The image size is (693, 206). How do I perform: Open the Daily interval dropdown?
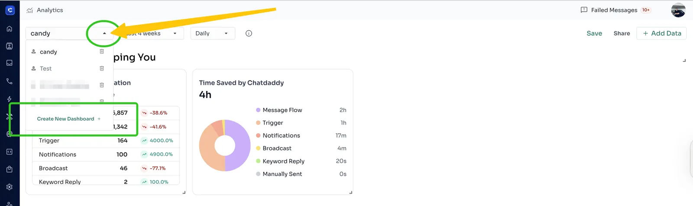point(212,33)
